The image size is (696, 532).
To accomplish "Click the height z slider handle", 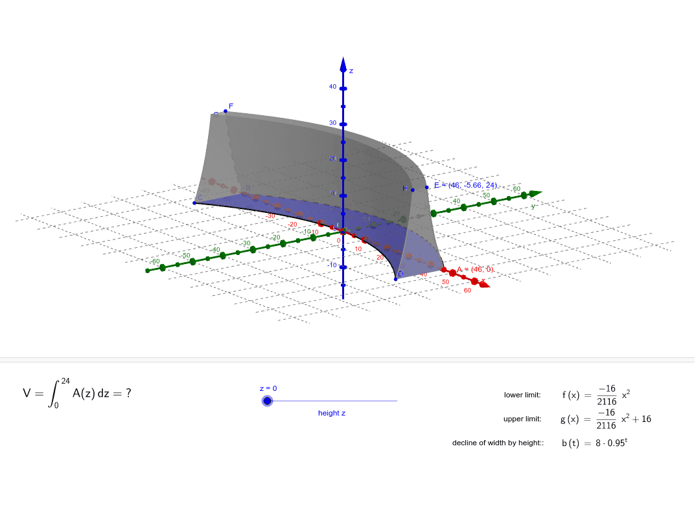I will [x=267, y=401].
